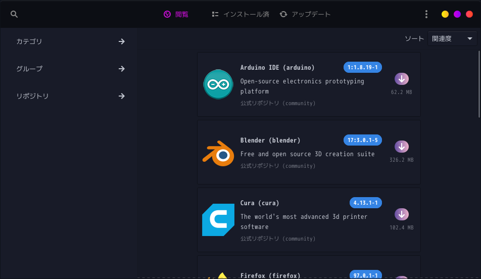Viewport: 481px width, 279px height.
Task: Click the Cura version badge 4.13.1-1
Action: click(x=366, y=203)
